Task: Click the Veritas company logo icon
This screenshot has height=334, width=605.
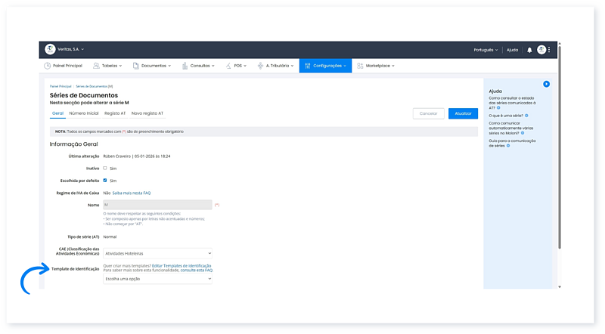Action: coord(50,49)
